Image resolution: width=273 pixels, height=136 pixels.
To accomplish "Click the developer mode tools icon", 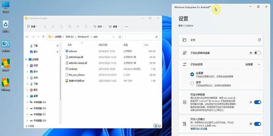I will coord(184,124).
